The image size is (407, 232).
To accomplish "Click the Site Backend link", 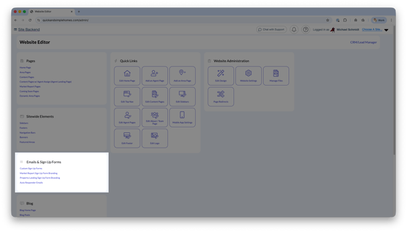I will pos(29,30).
